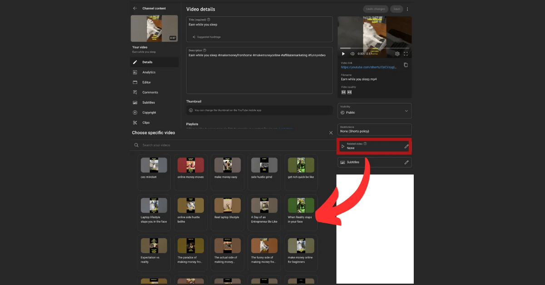
Task: Click the SD video quality badge
Action: [x=343, y=92]
